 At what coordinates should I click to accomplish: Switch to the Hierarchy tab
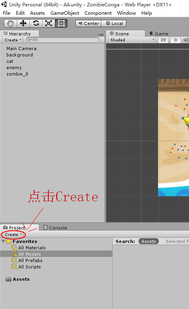pyautogui.click(x=19, y=33)
